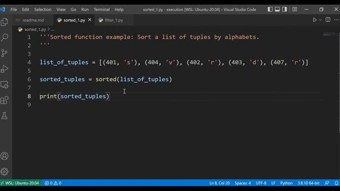
Task: Open the Explorer view in activity bar
Action: click(x=4, y=22)
